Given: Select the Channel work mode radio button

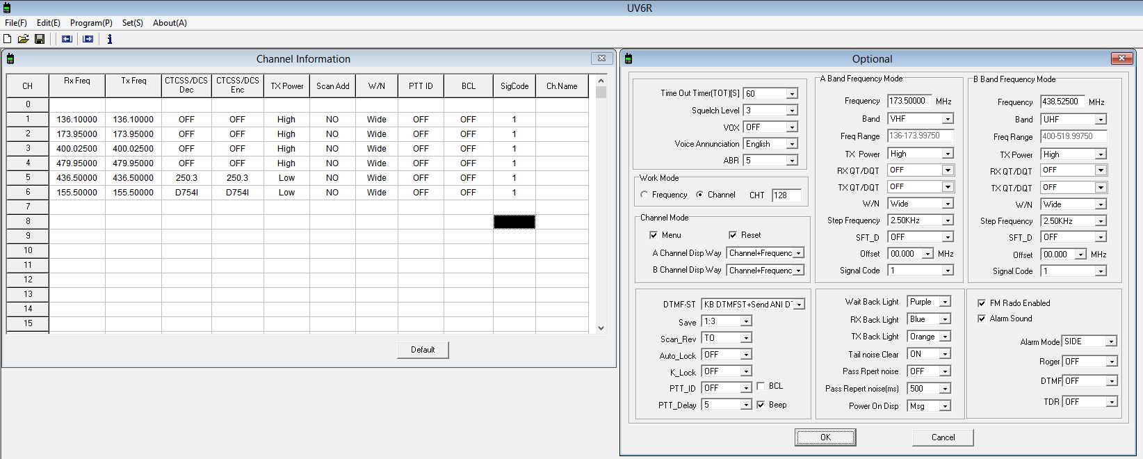Looking at the screenshot, I should point(700,195).
